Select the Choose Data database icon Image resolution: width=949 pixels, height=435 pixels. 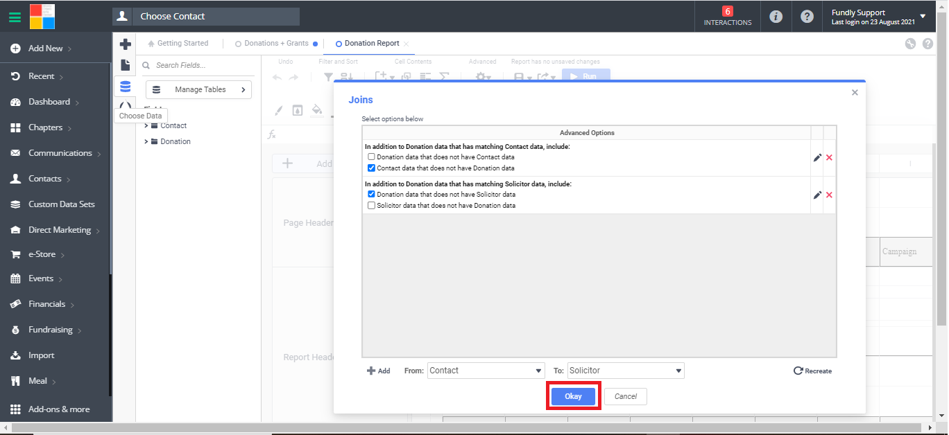point(126,87)
